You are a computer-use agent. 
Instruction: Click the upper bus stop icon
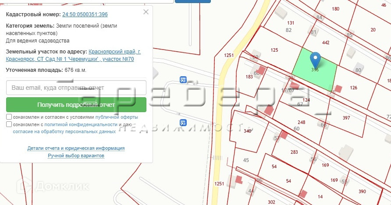coord(183,79)
